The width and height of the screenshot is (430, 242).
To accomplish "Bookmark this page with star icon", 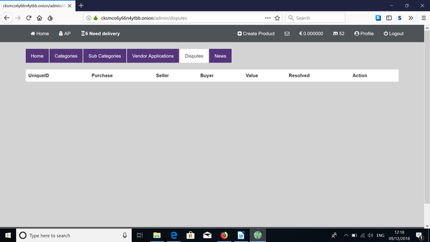I will (277, 18).
